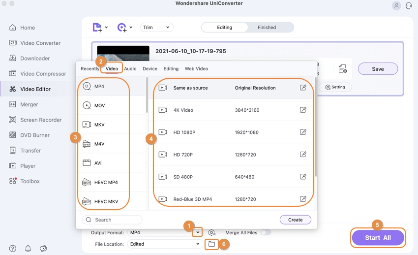This screenshot has width=418, height=255.
Task: Open the Trim dropdown menu
Action: click(157, 28)
